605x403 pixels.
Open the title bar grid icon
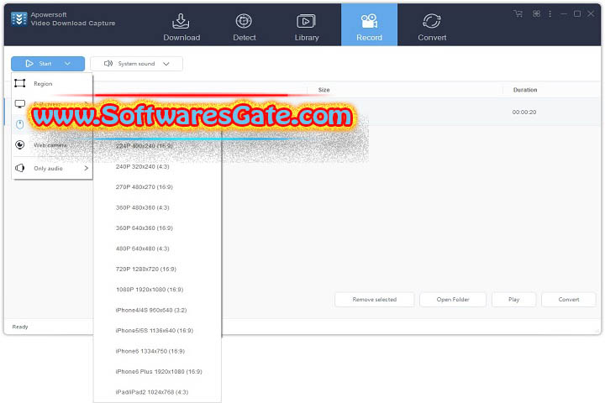[536, 14]
